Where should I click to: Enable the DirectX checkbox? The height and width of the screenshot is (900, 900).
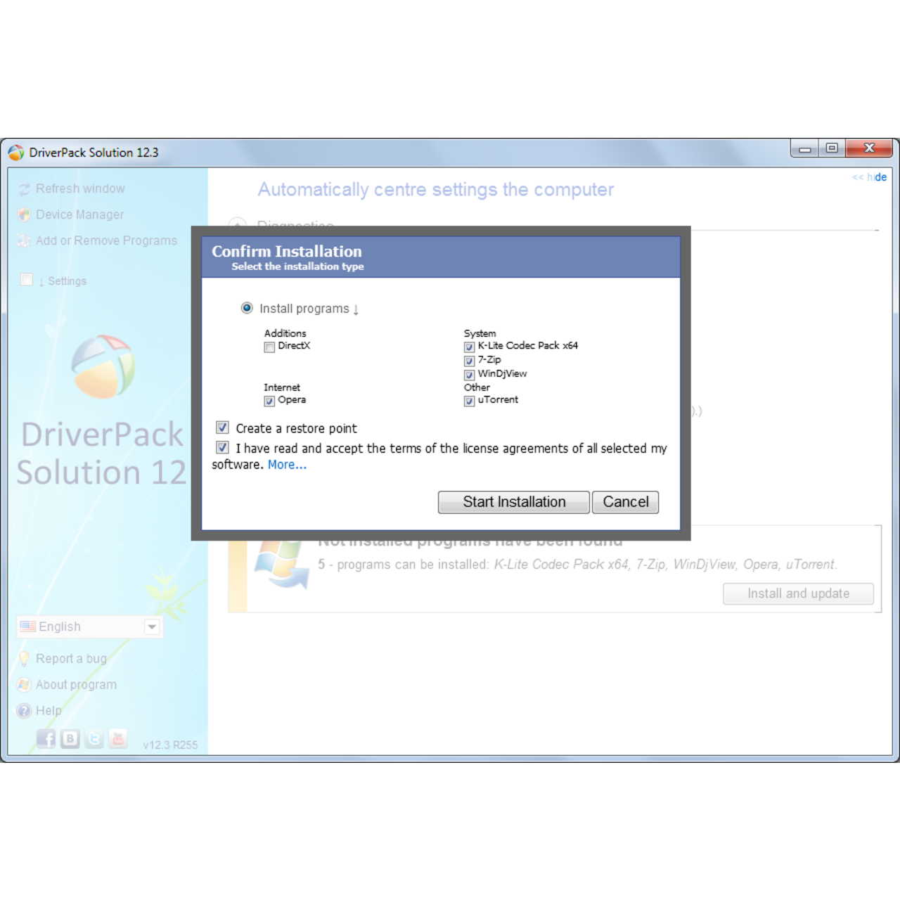click(x=269, y=347)
